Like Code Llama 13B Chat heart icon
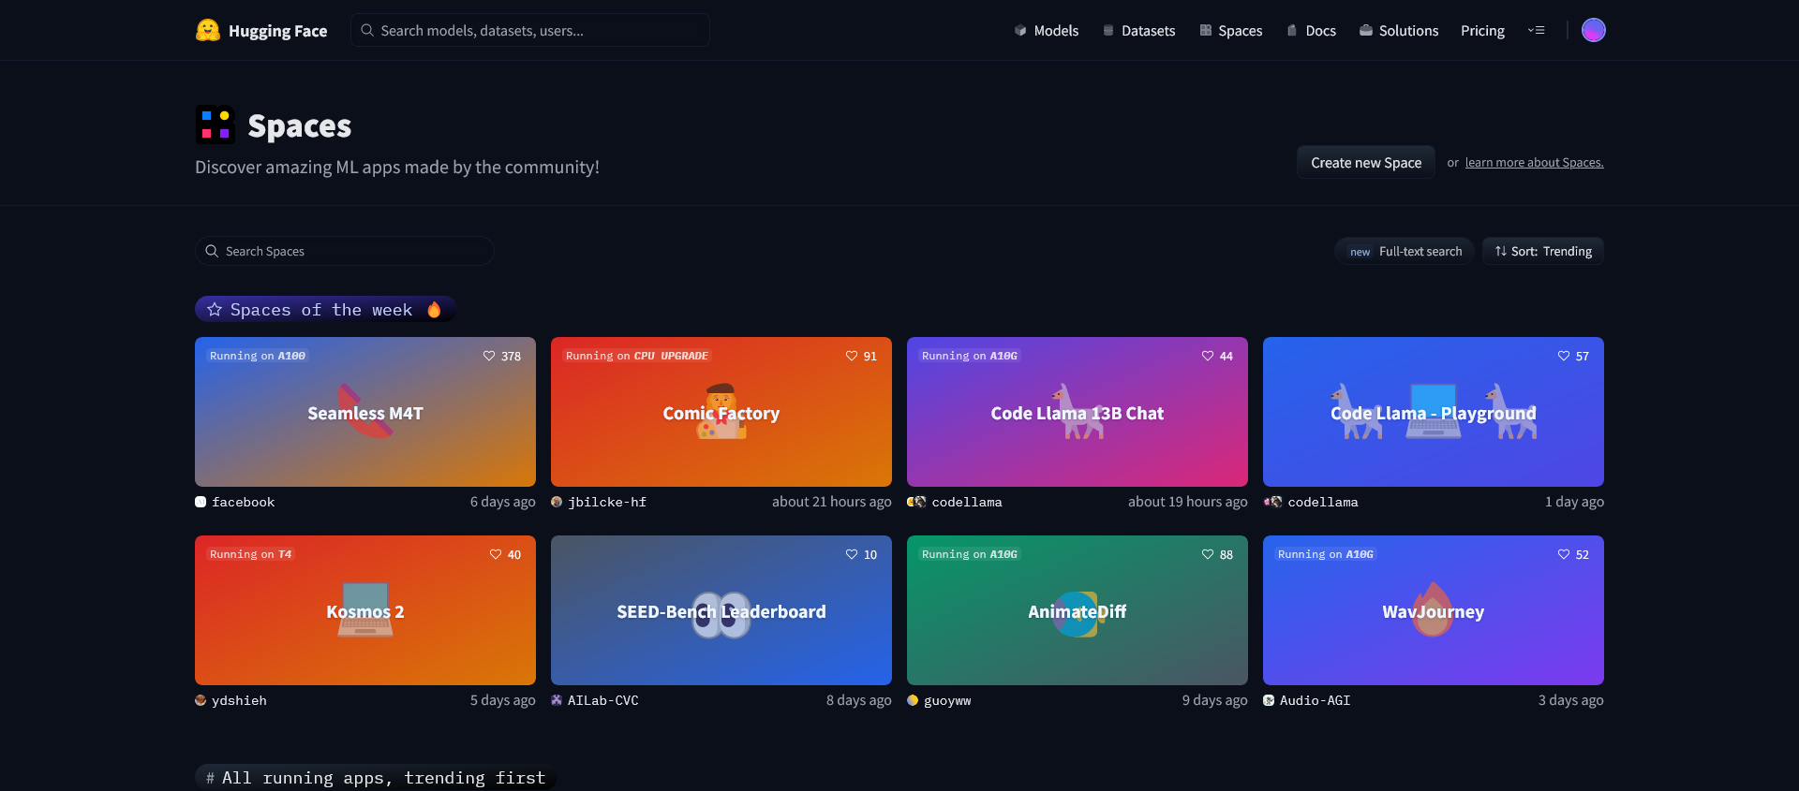Screen dimensions: 1799x791 1208,356
